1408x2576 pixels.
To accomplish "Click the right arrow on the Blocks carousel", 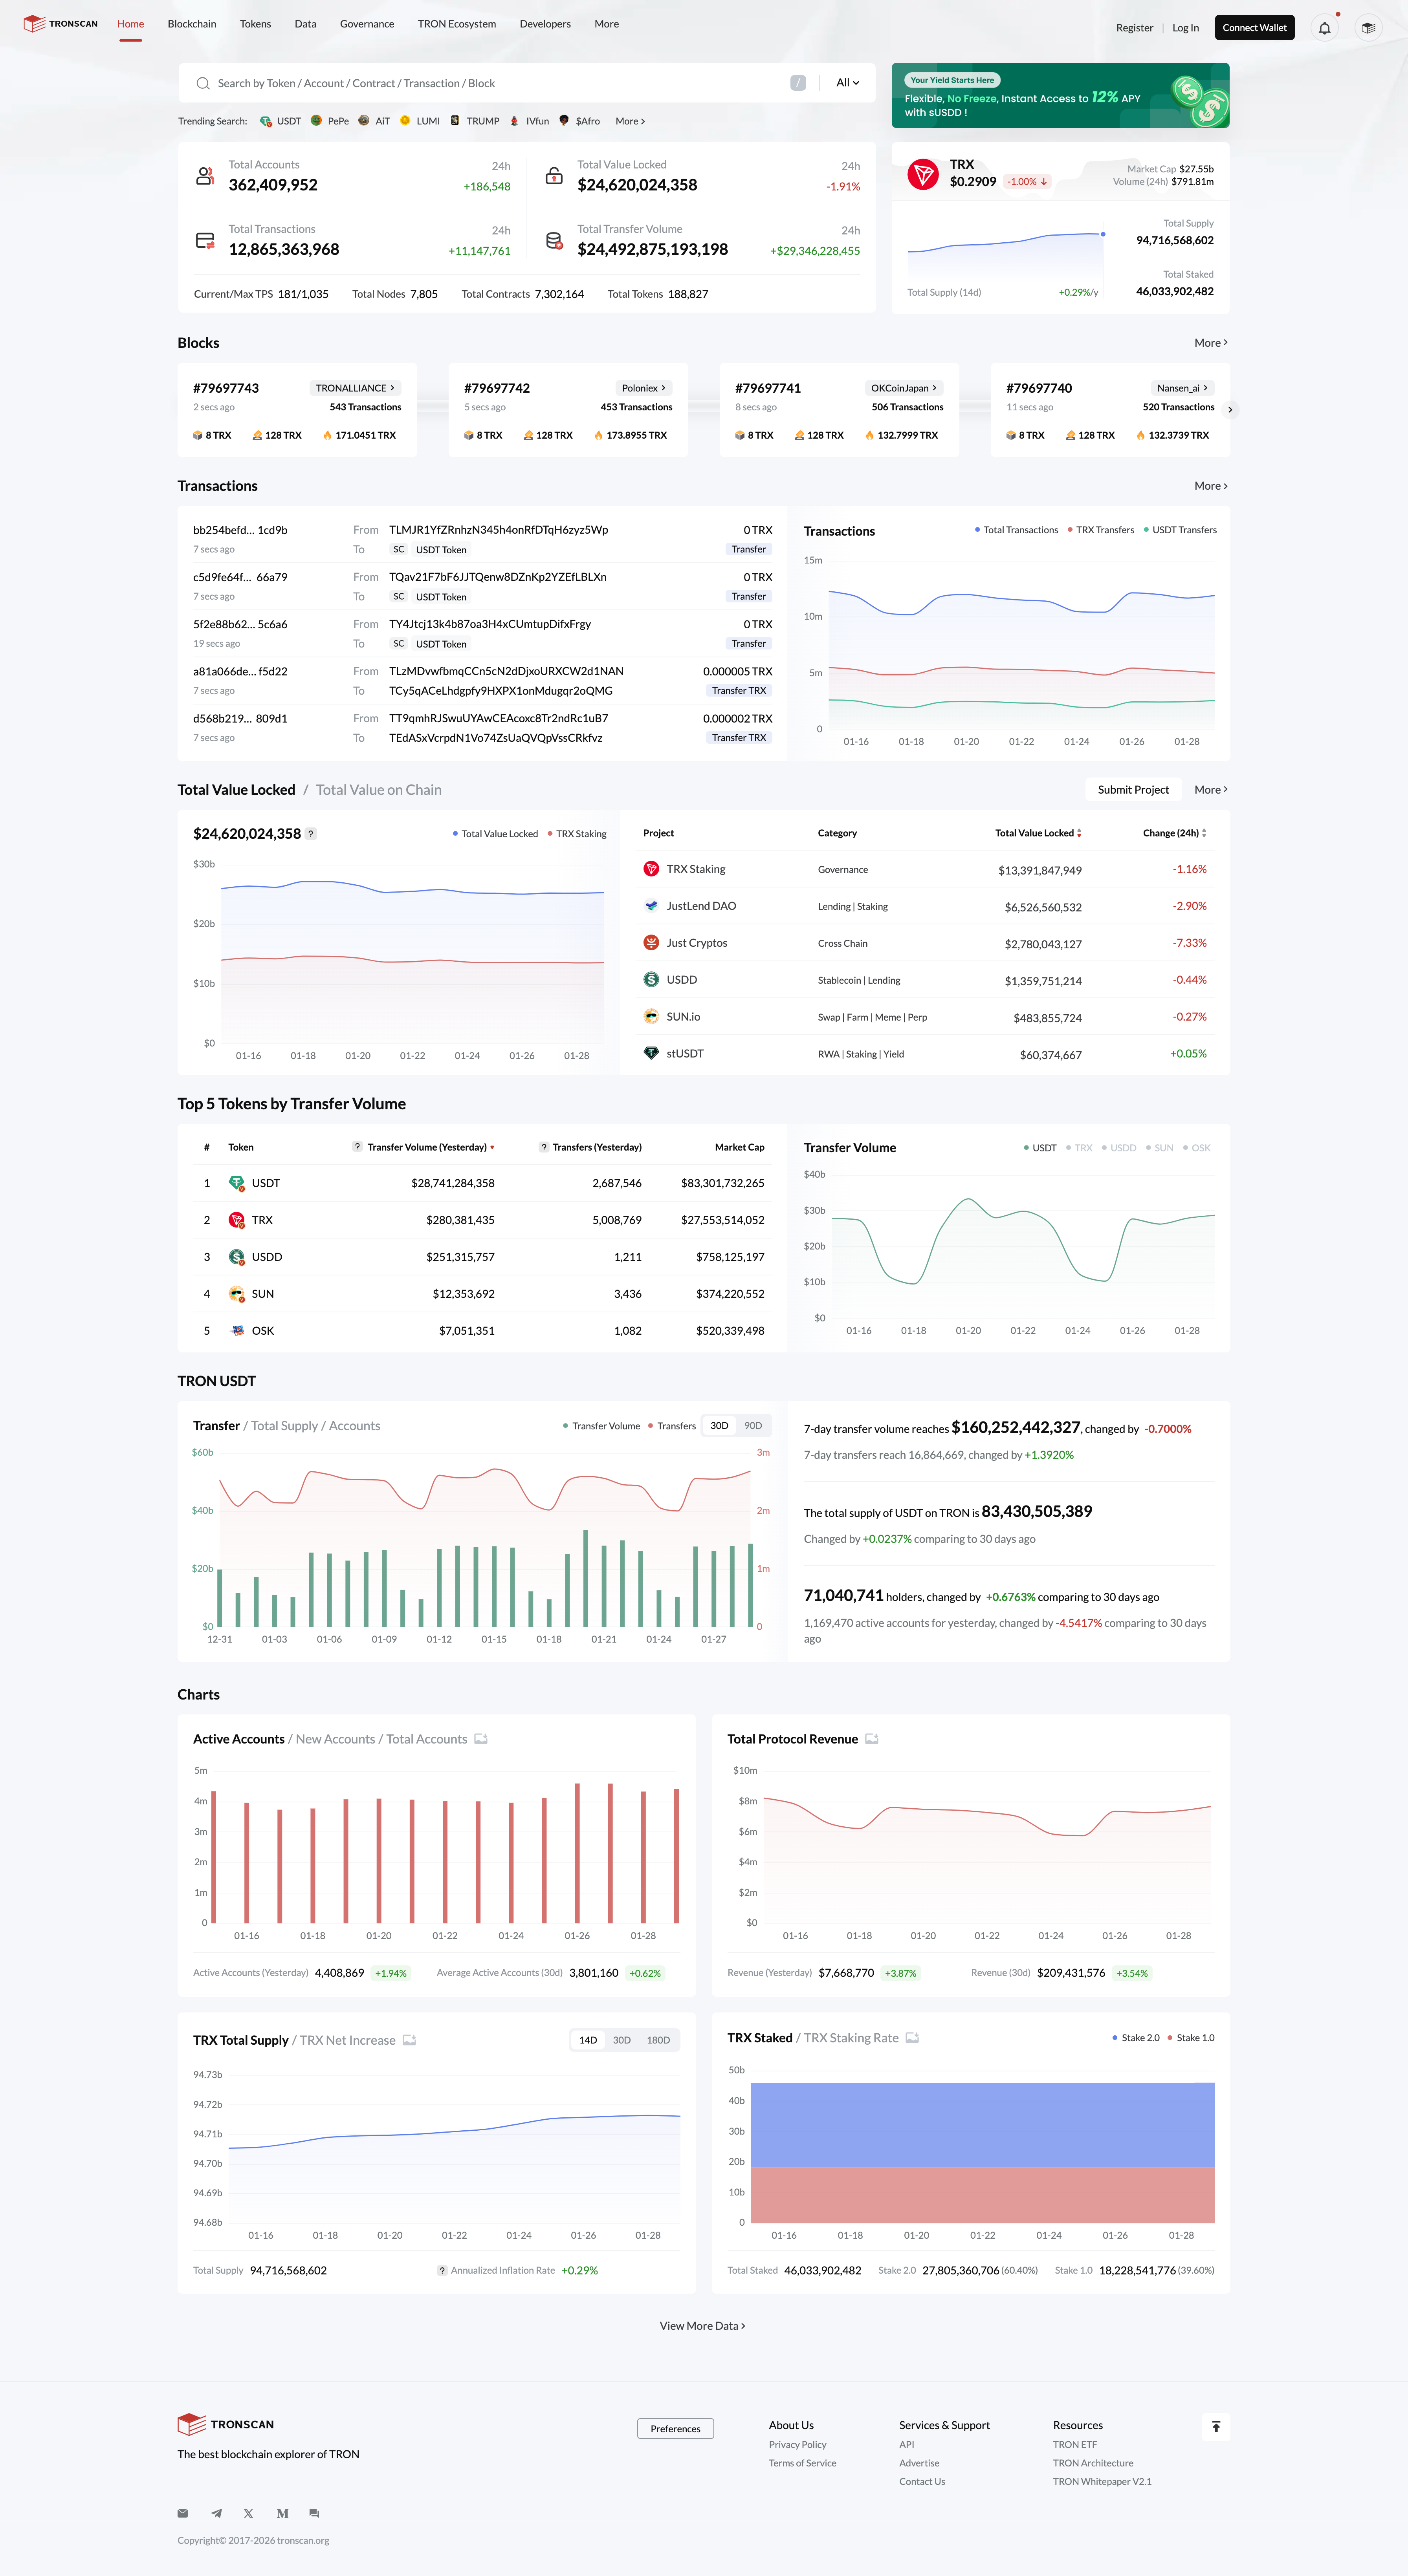I will point(1230,410).
